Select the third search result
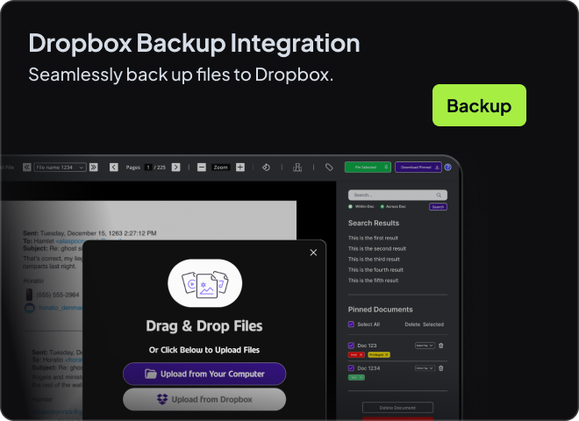Viewport: 579px width, 421px height. 374,260
